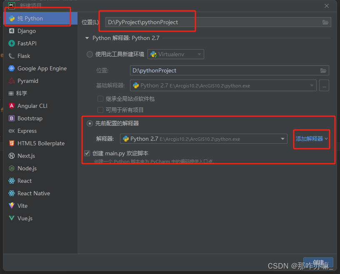Open the 解释器 Python 2.7 dropdown
Screen dimensions: 340x274
pos(204,139)
